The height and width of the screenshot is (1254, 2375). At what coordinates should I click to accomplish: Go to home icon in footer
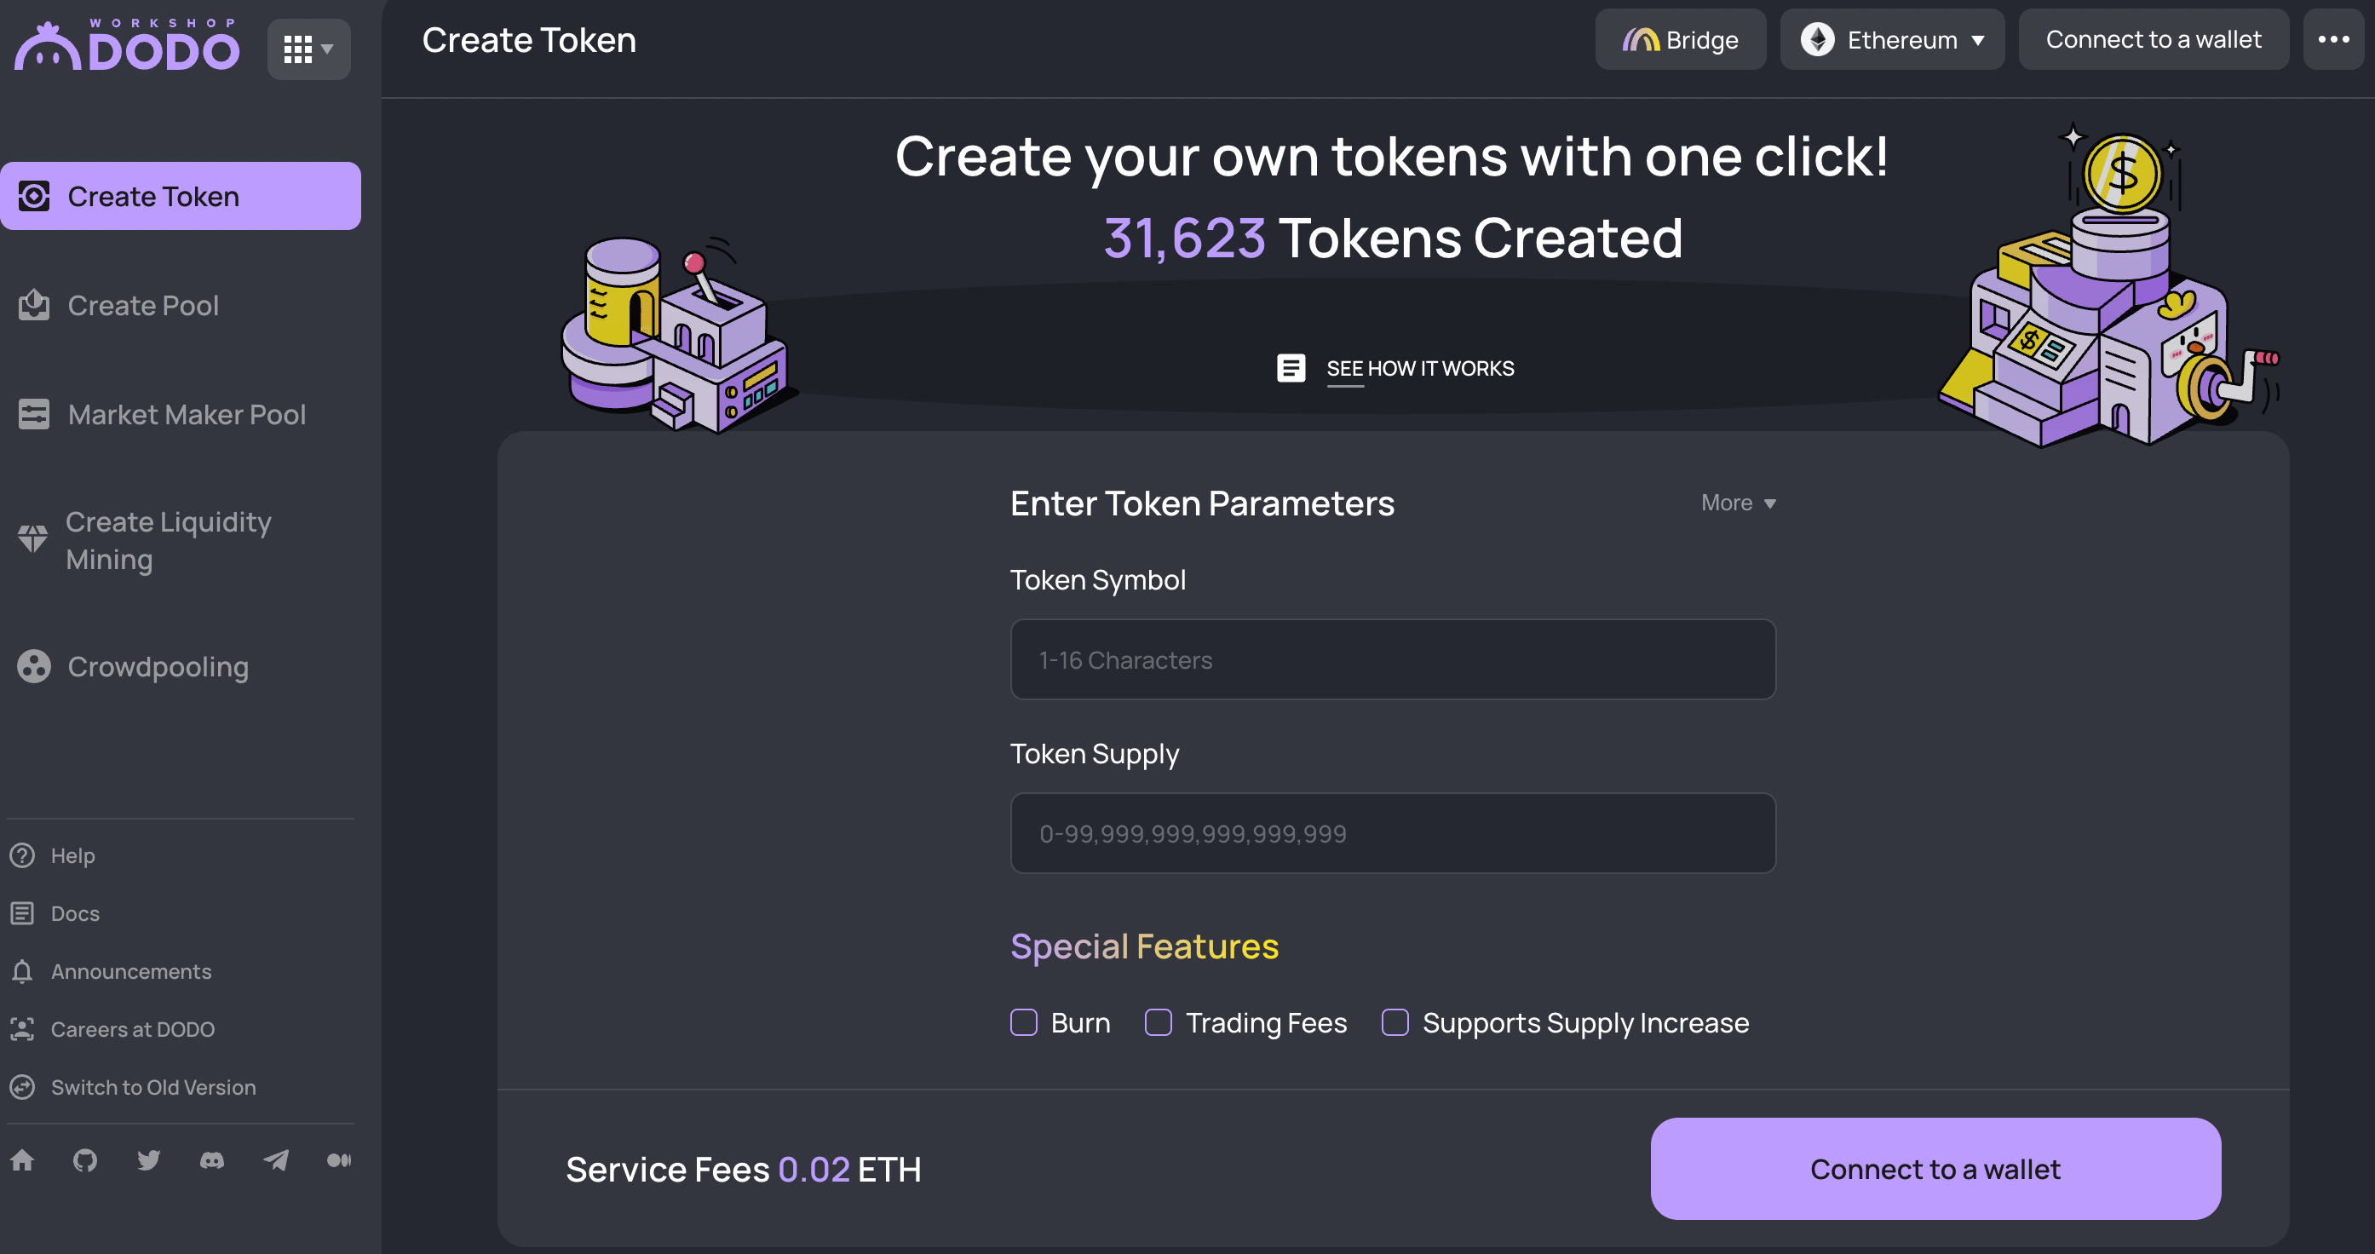tap(22, 1160)
